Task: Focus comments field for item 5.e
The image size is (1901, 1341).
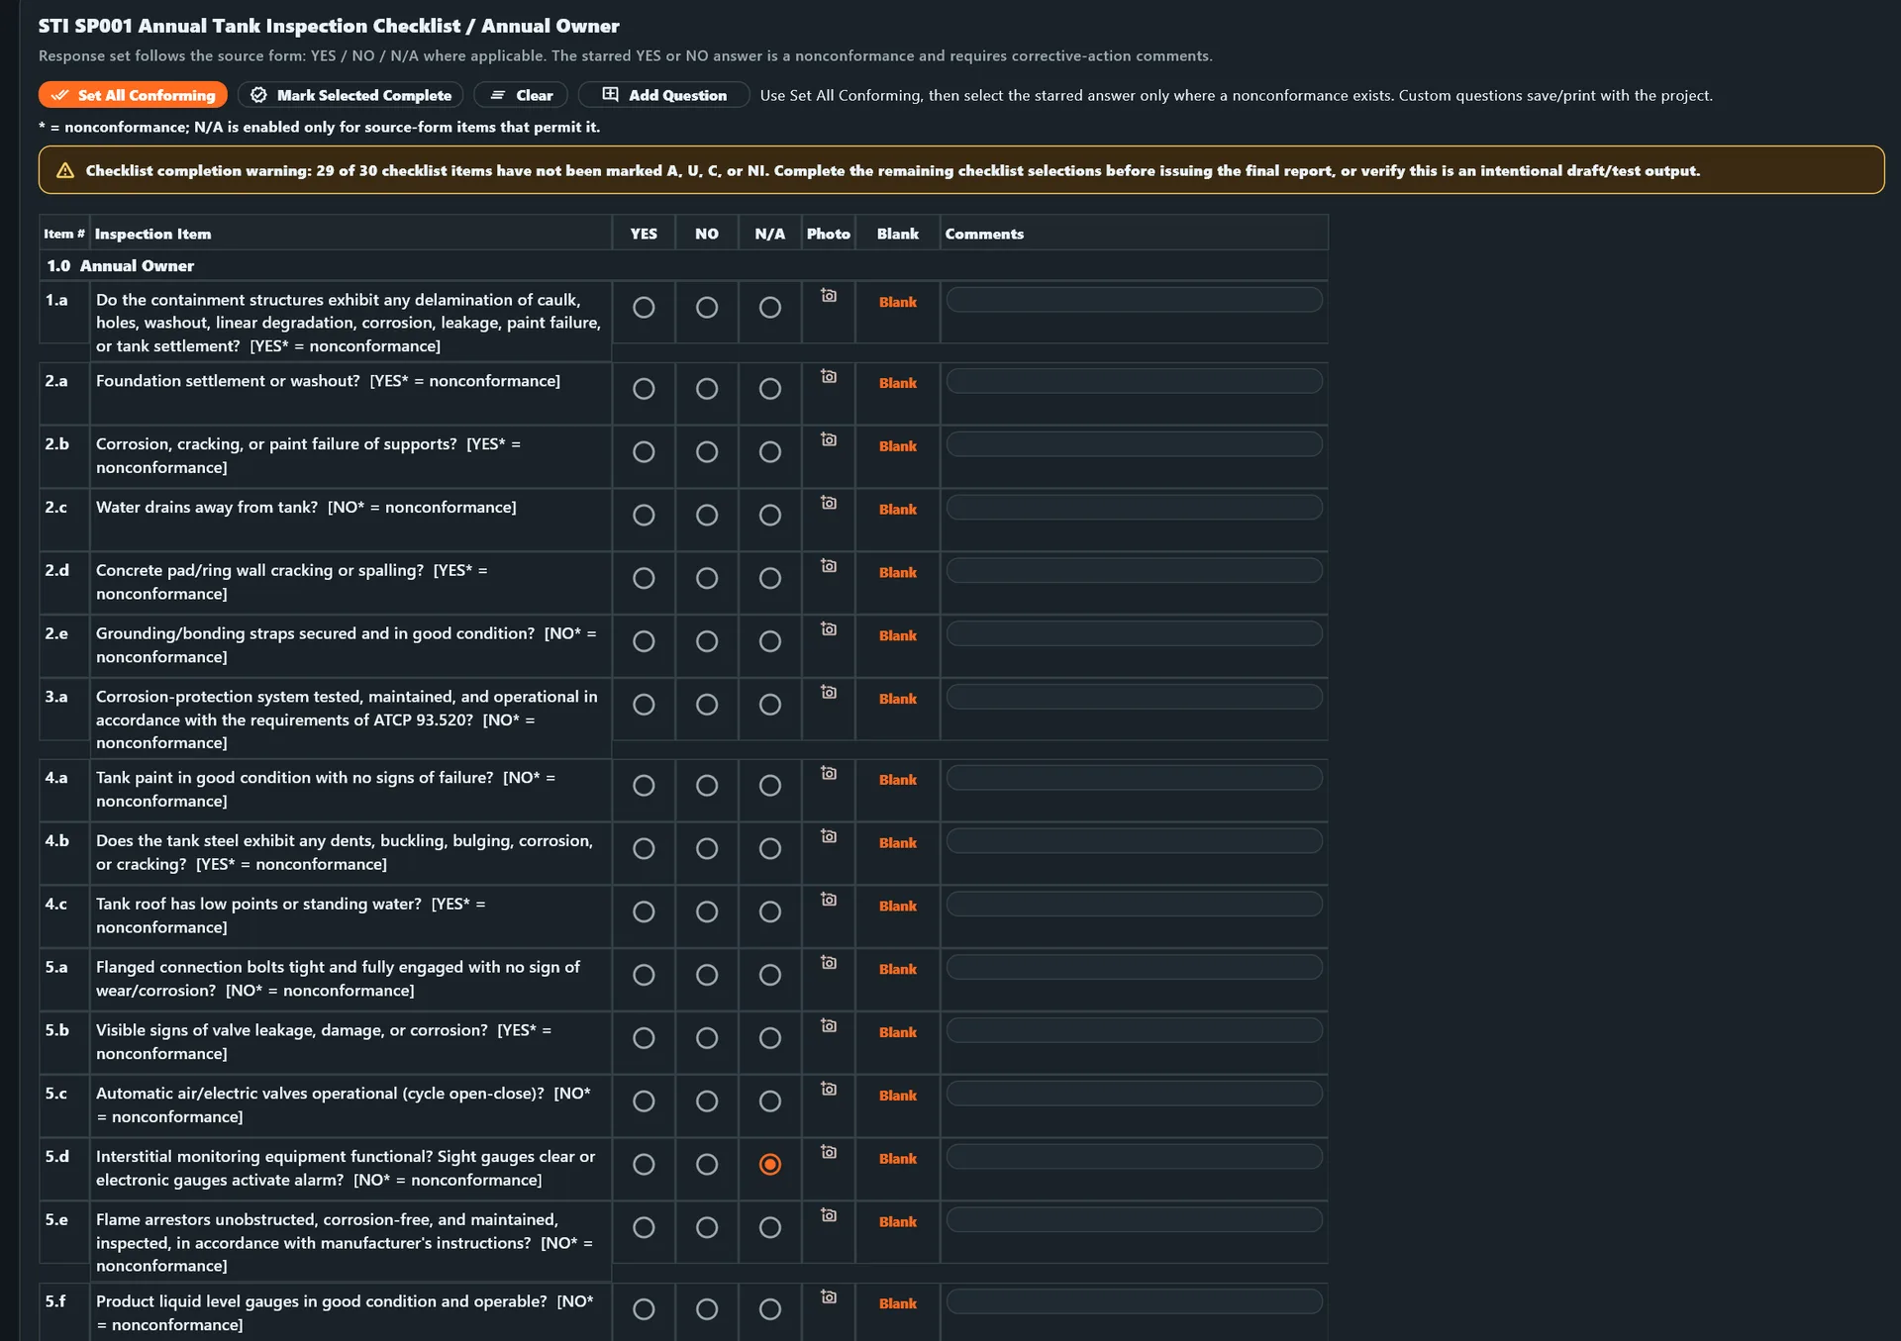Action: tap(1134, 1220)
